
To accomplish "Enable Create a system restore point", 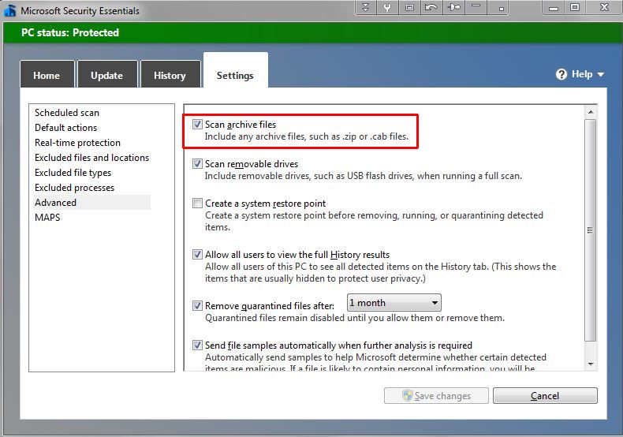I will [197, 203].
